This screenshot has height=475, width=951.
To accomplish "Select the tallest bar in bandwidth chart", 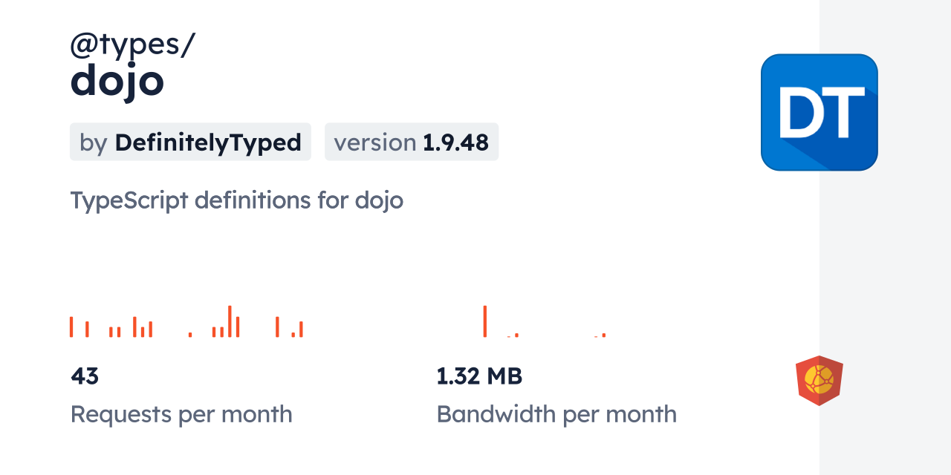I will click(x=484, y=321).
